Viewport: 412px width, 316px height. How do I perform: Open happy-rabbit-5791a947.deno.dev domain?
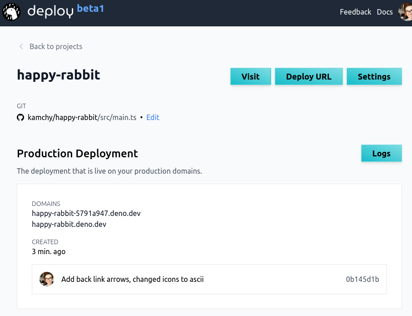click(86, 213)
